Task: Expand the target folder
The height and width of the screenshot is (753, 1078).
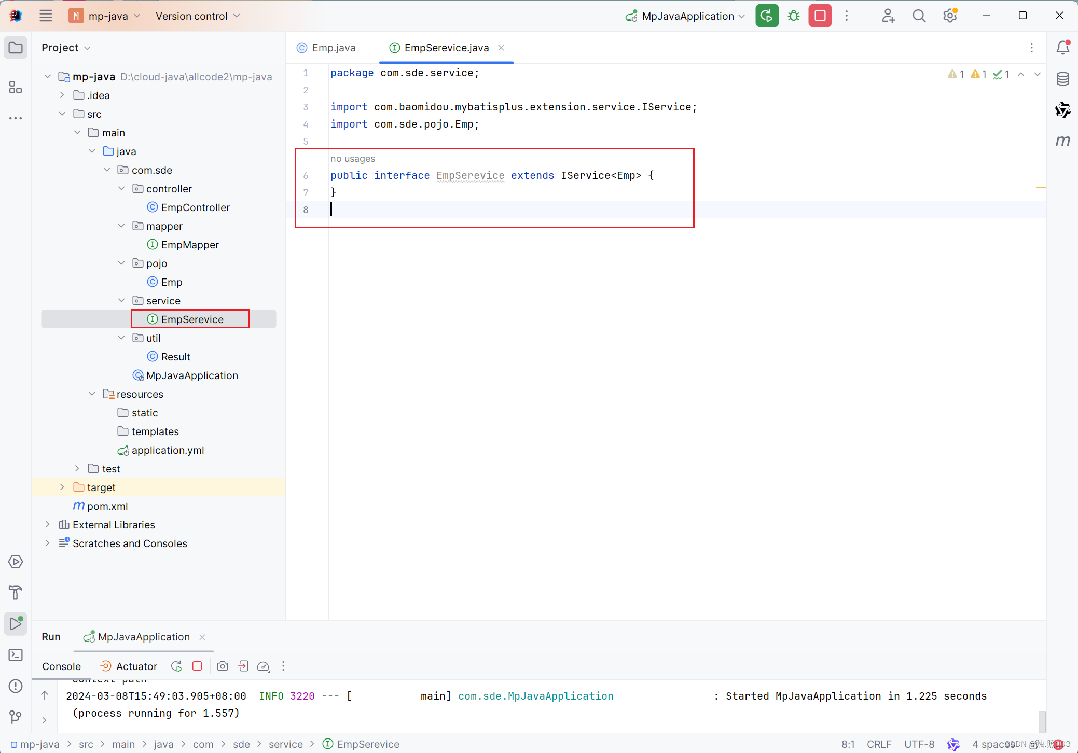Action: pos(62,487)
